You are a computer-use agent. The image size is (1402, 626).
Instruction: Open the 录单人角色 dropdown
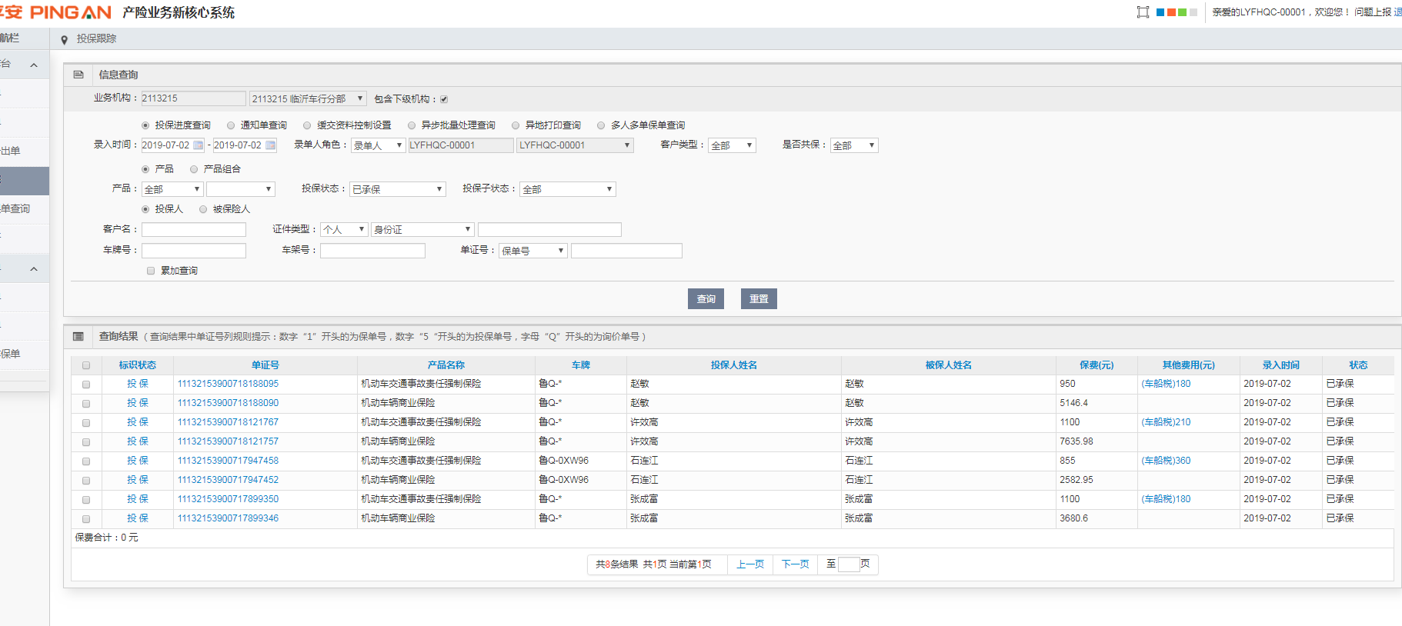click(378, 145)
